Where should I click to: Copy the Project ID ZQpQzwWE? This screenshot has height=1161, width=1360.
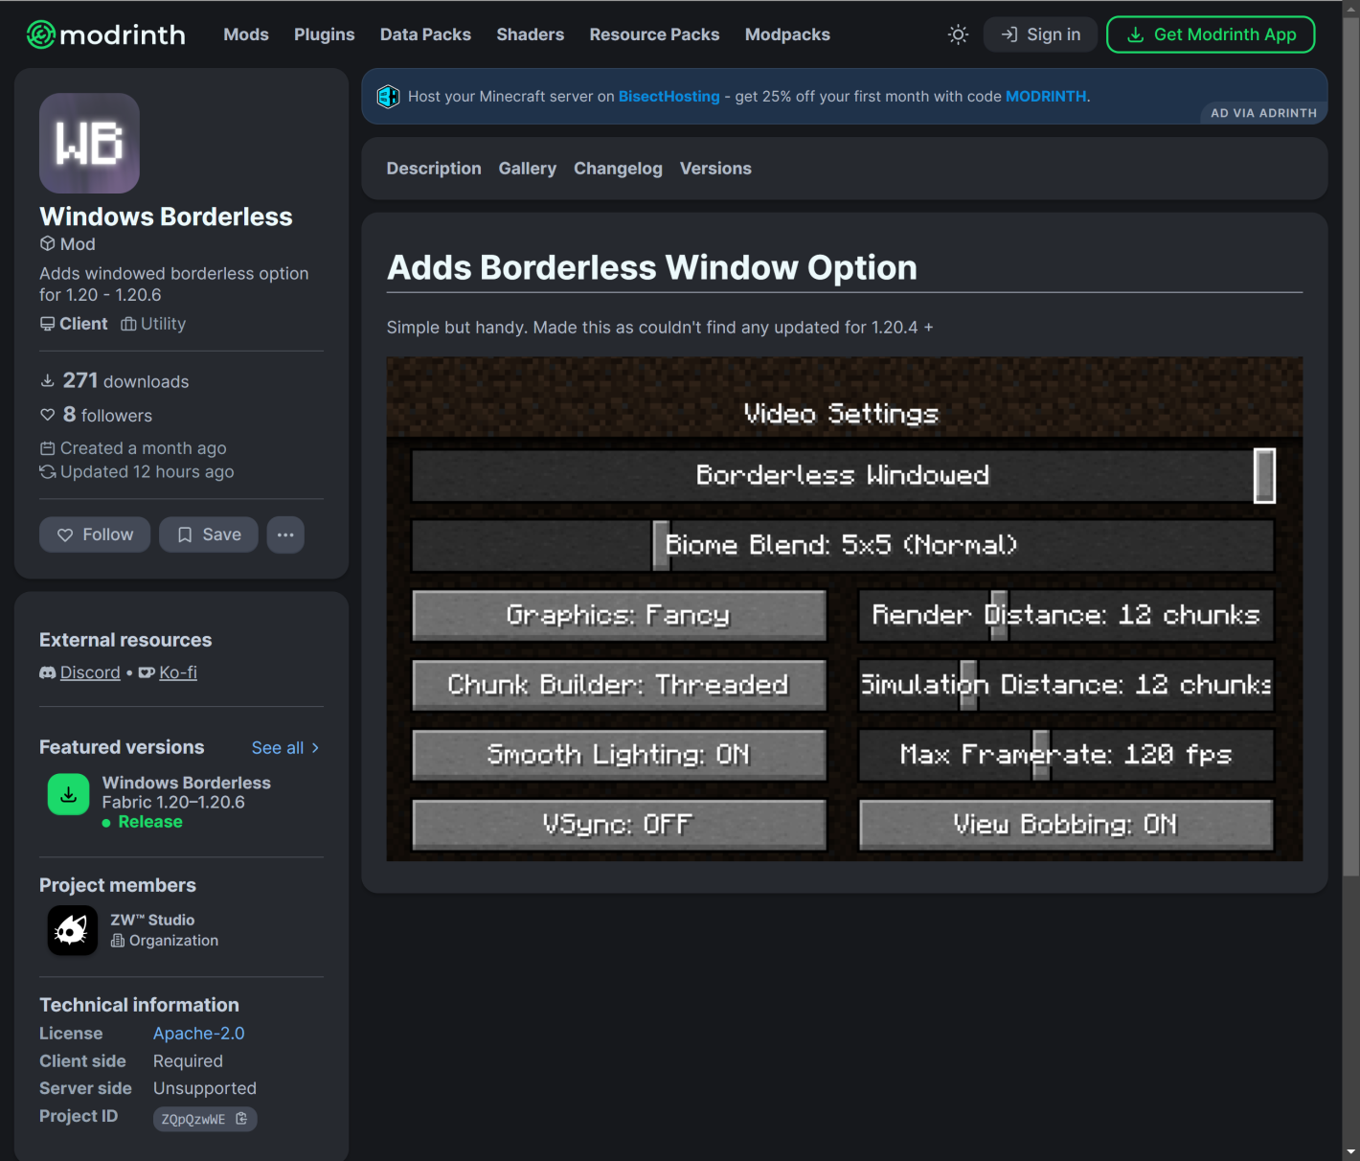[205, 1119]
